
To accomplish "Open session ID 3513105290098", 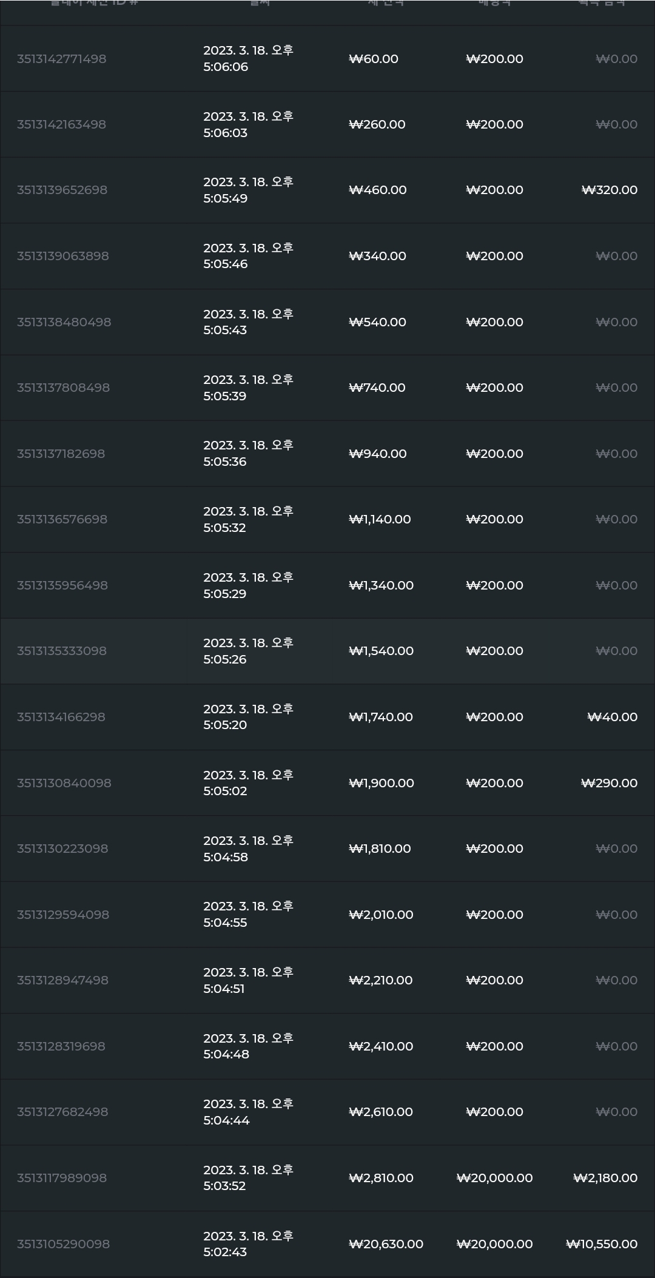I will click(x=63, y=1244).
